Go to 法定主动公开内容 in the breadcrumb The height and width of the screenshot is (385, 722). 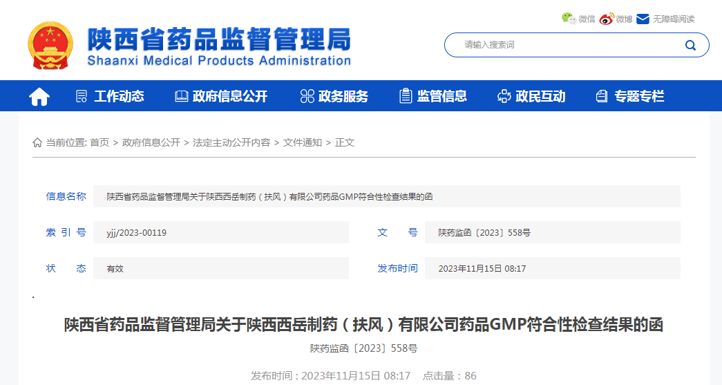tap(231, 142)
